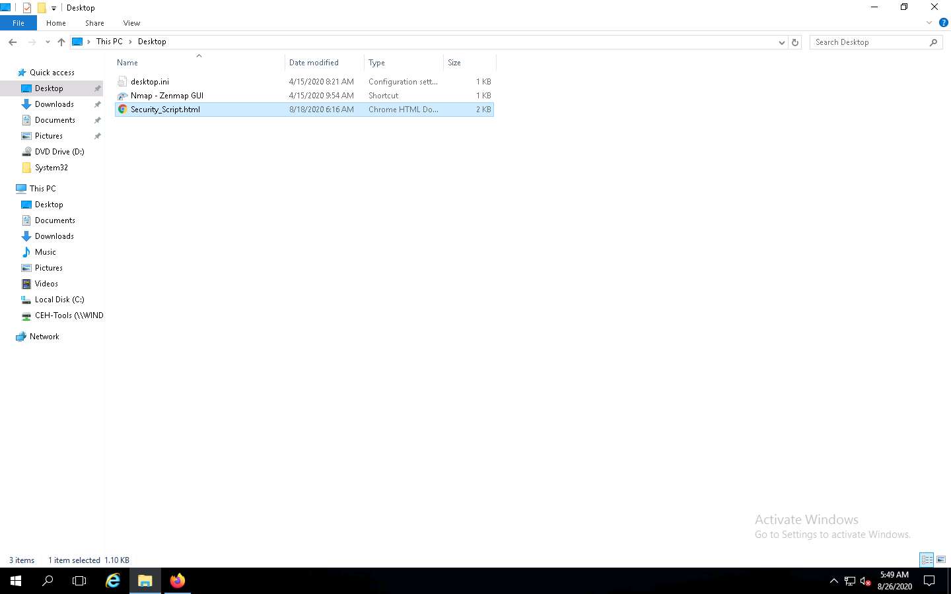This screenshot has width=951, height=594.
Task: Open the Nmap - Zenmap GUI shortcut
Action: click(167, 95)
